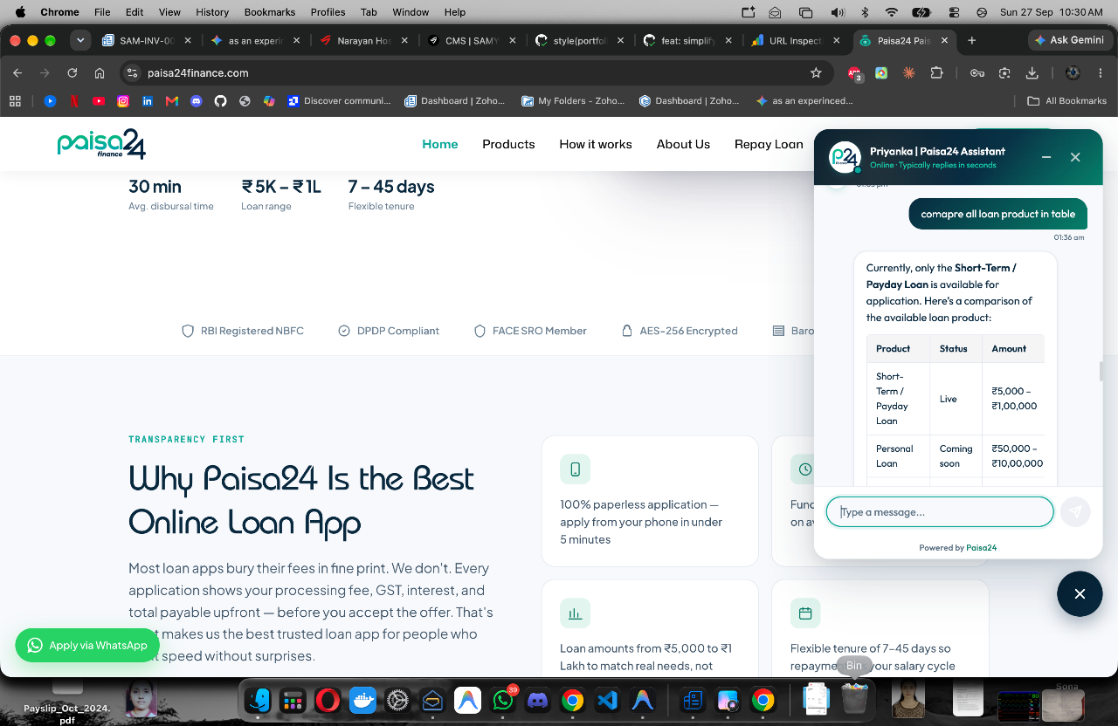Screen dimensions: 1118x726
Task: Open Discover communi... bookmark
Action: tap(339, 101)
